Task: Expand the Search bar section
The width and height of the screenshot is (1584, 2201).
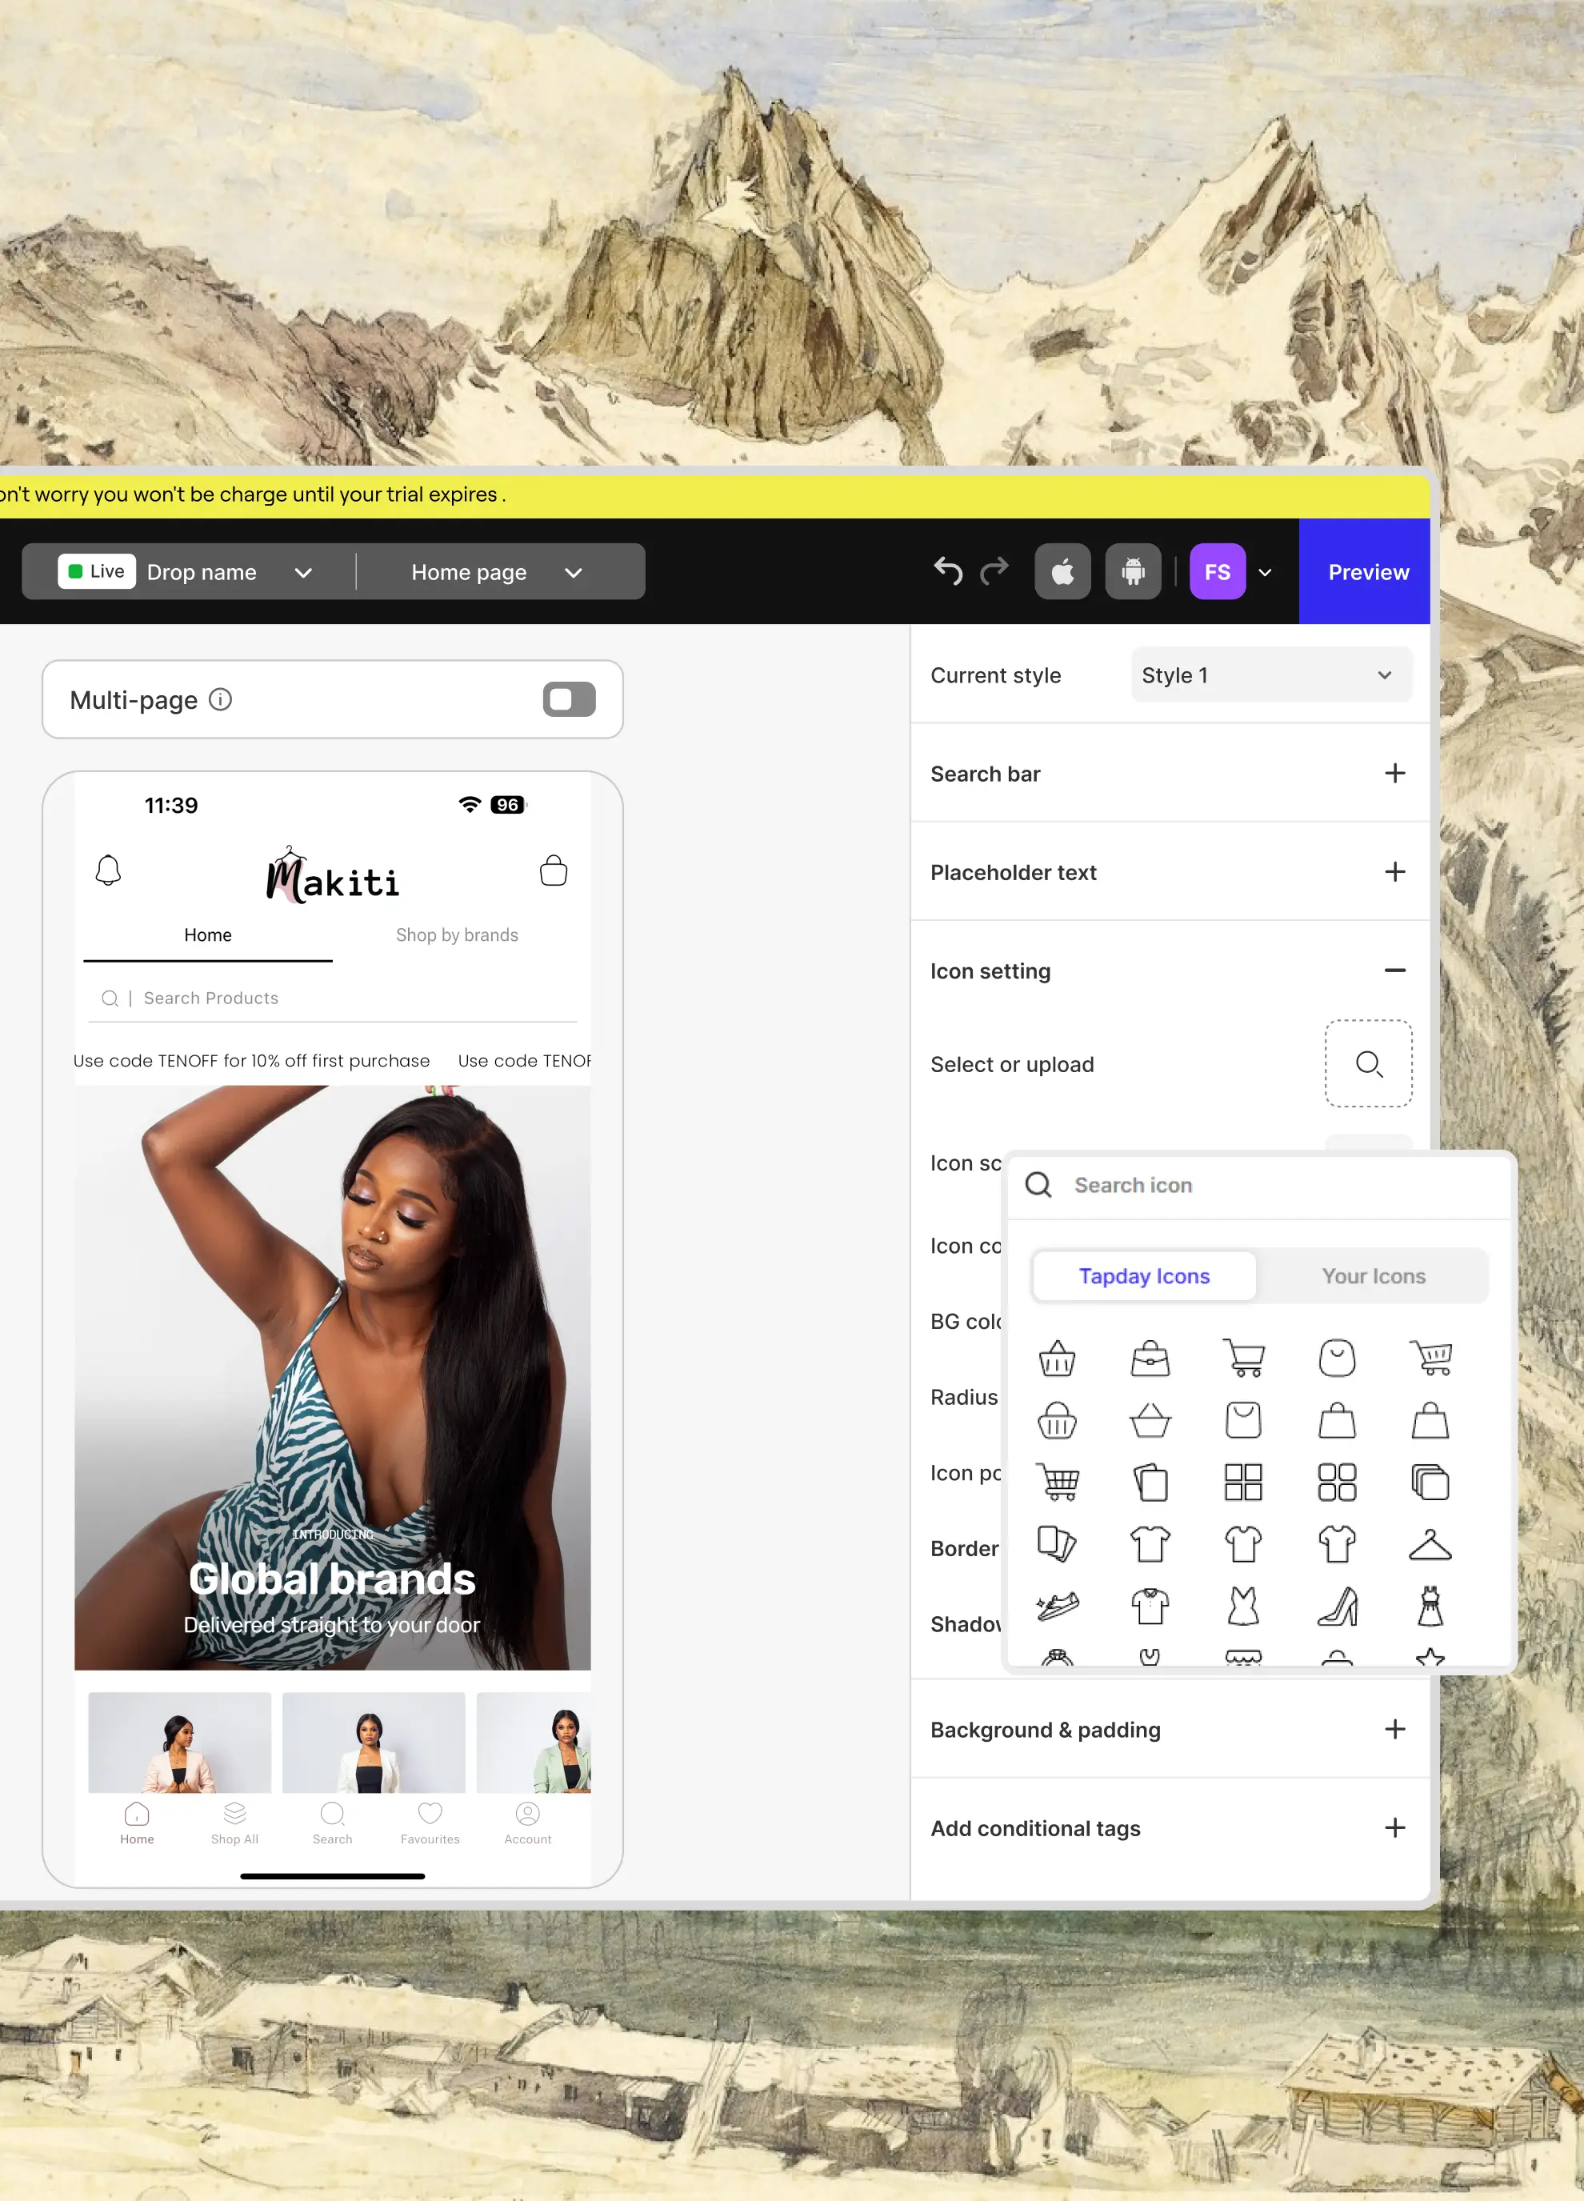Action: (1394, 774)
